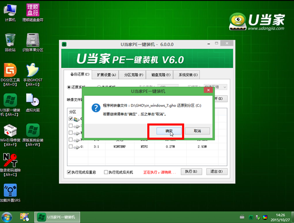Click the keyboard tray icon
294x223 pixels.
[242, 217]
